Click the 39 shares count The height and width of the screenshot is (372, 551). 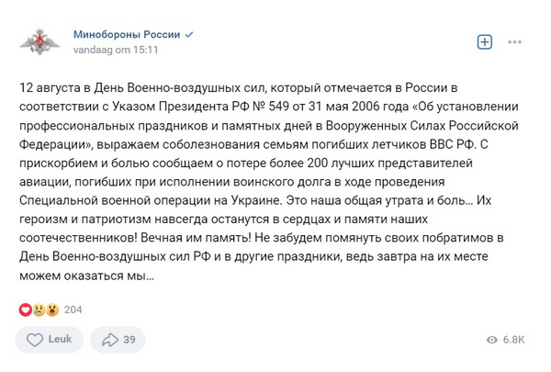click(x=129, y=340)
